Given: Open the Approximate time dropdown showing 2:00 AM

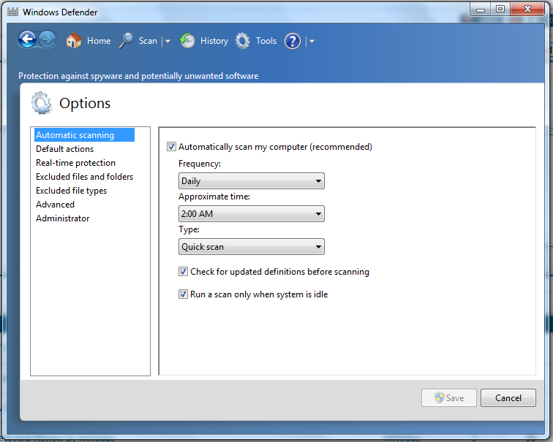Looking at the screenshot, I should pyautogui.click(x=252, y=213).
